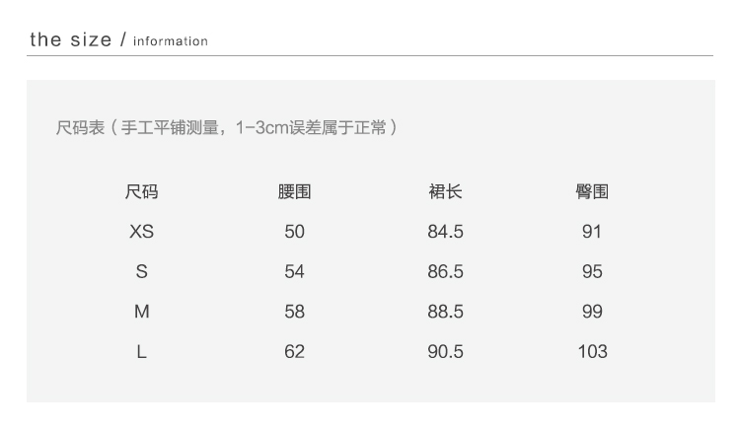Select waist value 58 for M

(294, 312)
